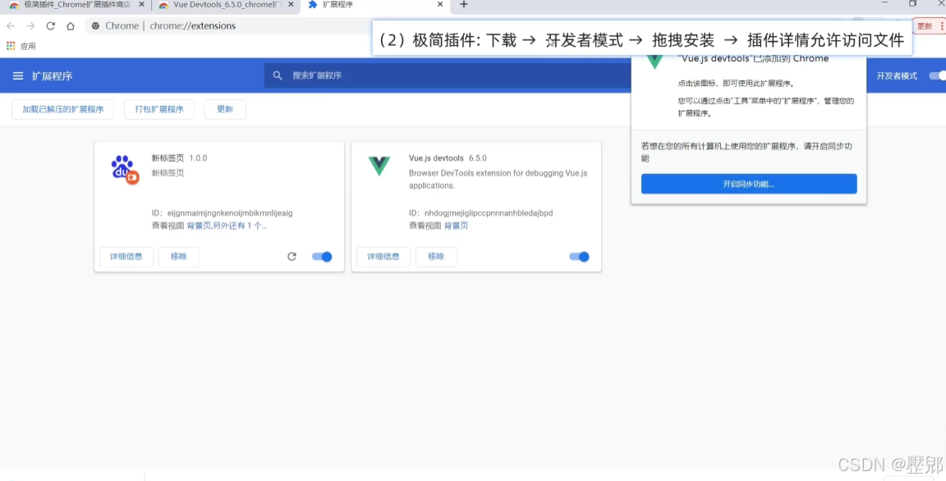Image resolution: width=946 pixels, height=481 pixels.
Task: Select the Vue.js devtools ID text
Action: click(481, 213)
